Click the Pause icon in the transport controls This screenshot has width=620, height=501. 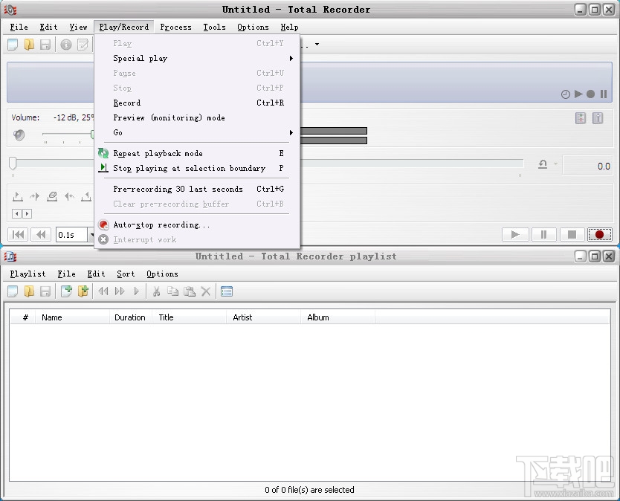(543, 234)
